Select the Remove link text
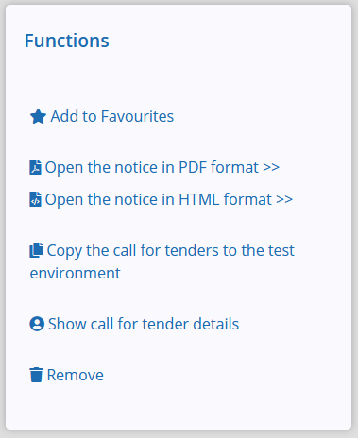The height and width of the screenshot is (438, 358). 76,375
